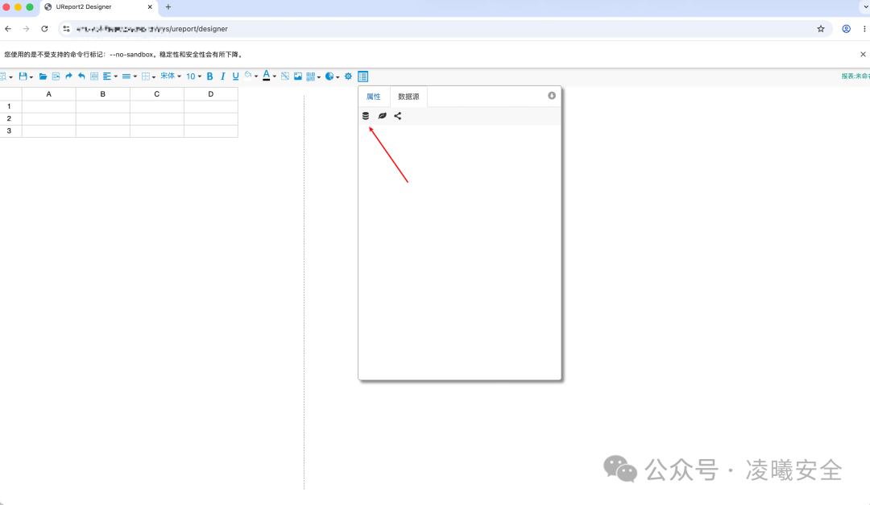870x505 pixels.
Task: Switch to the 数据源 tab
Action: click(x=408, y=97)
